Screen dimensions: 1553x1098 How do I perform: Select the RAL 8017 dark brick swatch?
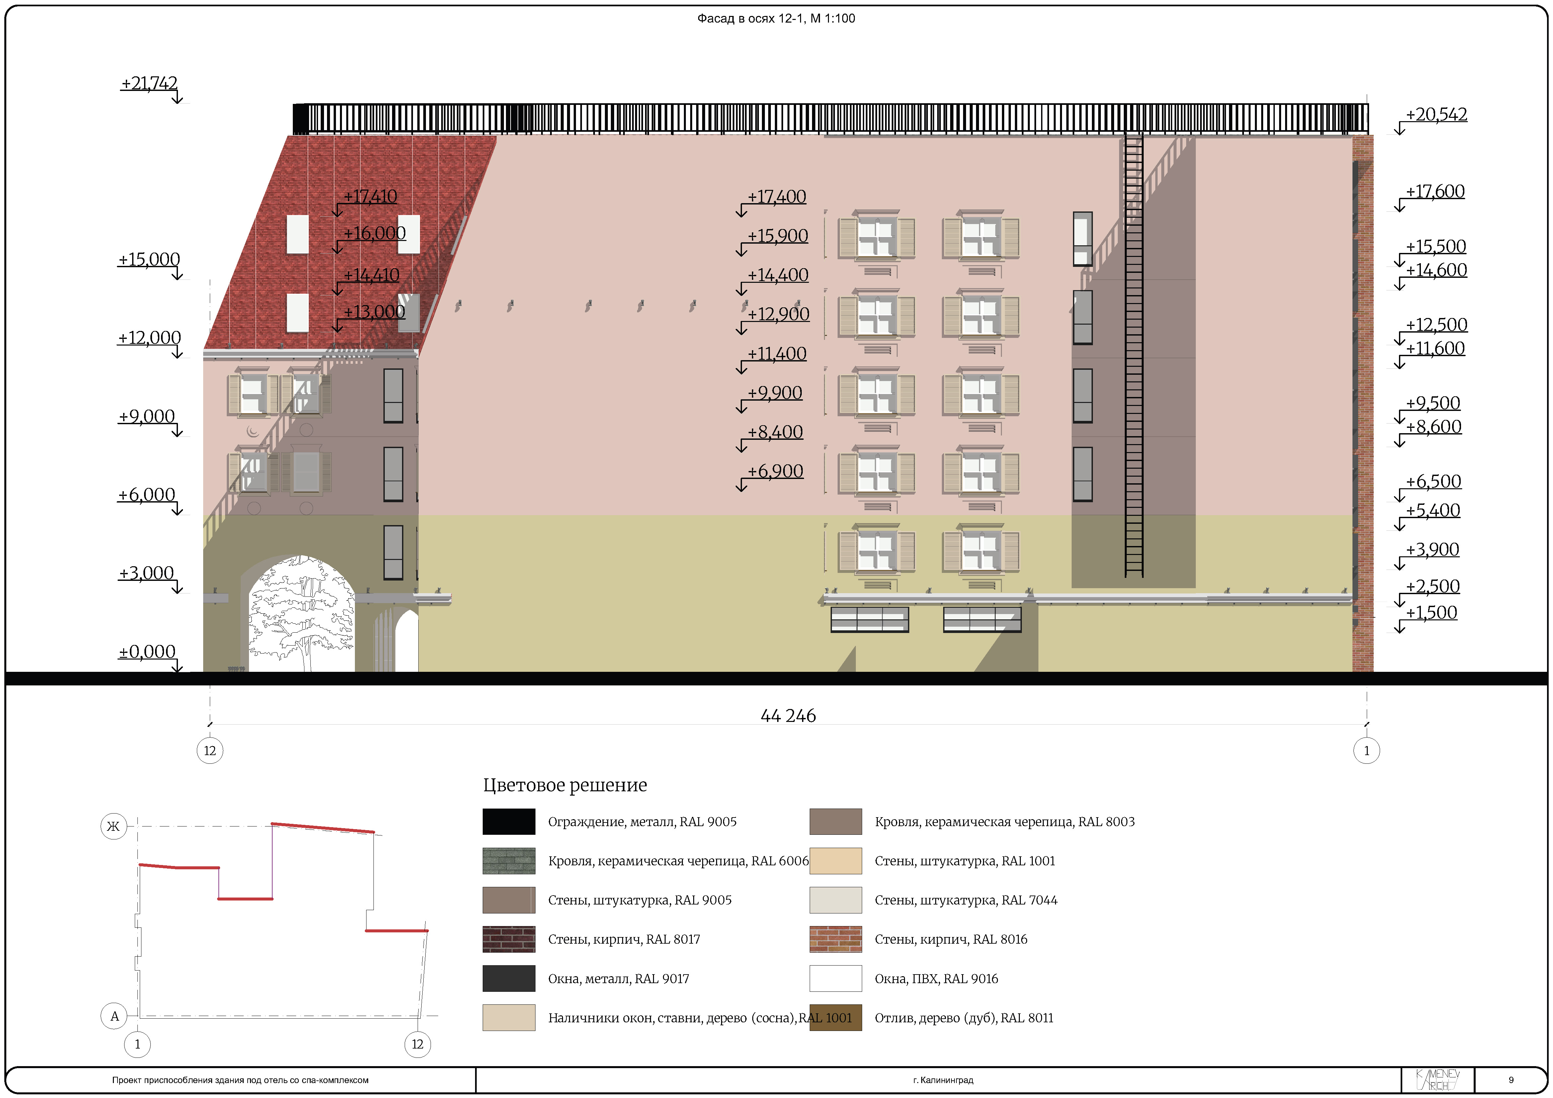(x=509, y=939)
